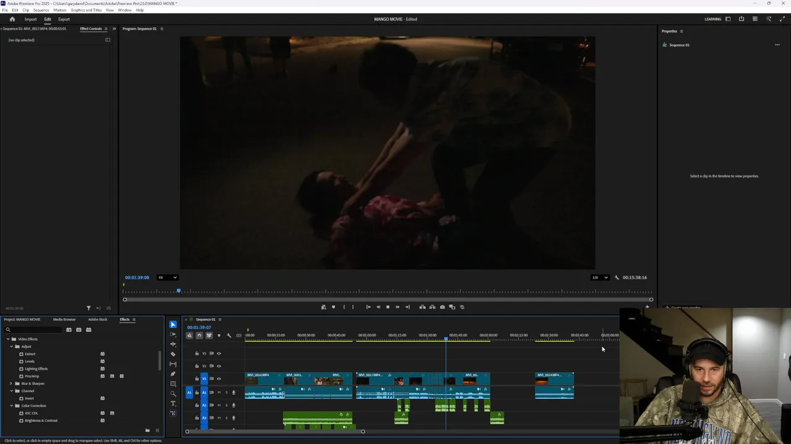791x444 pixels.
Task: Show hidden panels via double chevron
Action: (x=114, y=28)
